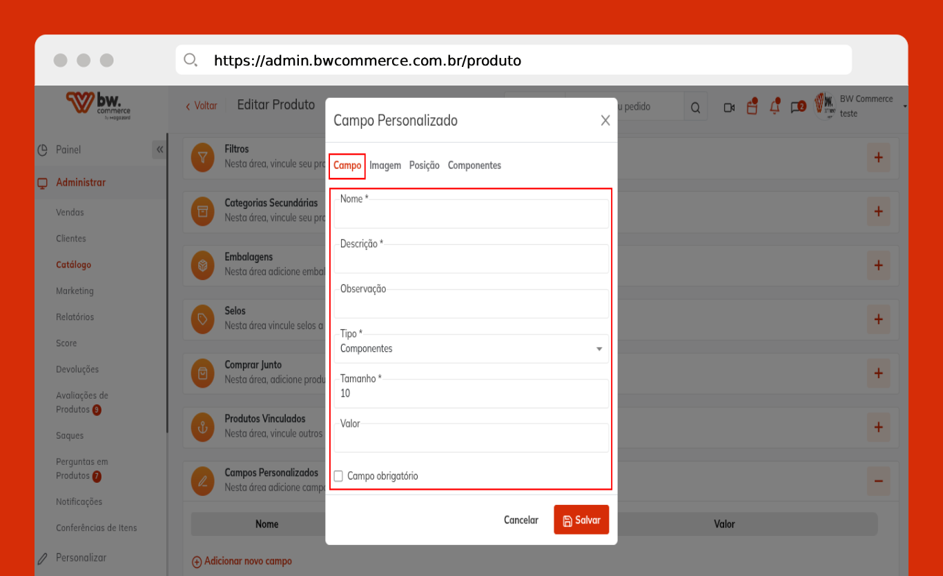Expand the Embalagens section
The width and height of the screenshot is (943, 576).
point(878,266)
